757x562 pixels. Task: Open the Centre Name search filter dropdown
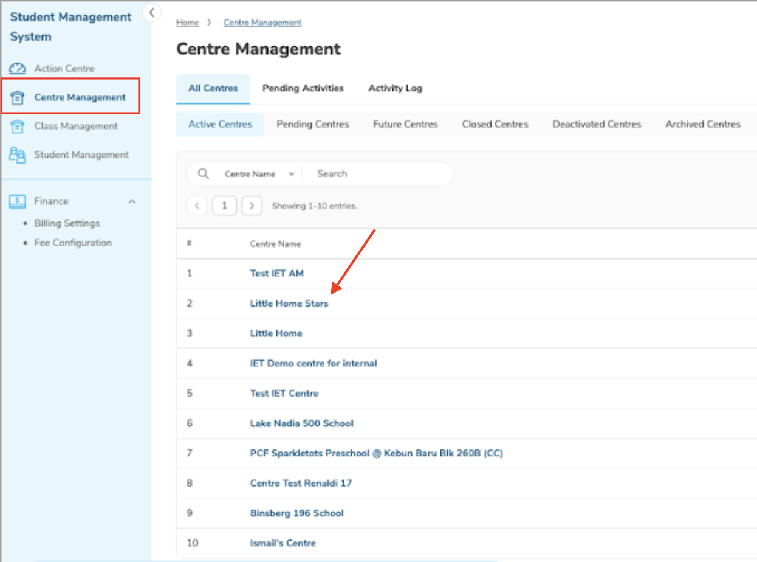pyautogui.click(x=259, y=174)
